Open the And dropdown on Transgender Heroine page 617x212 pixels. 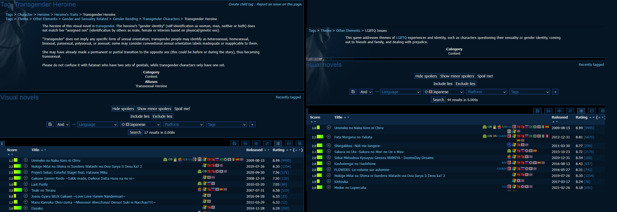tap(63, 124)
